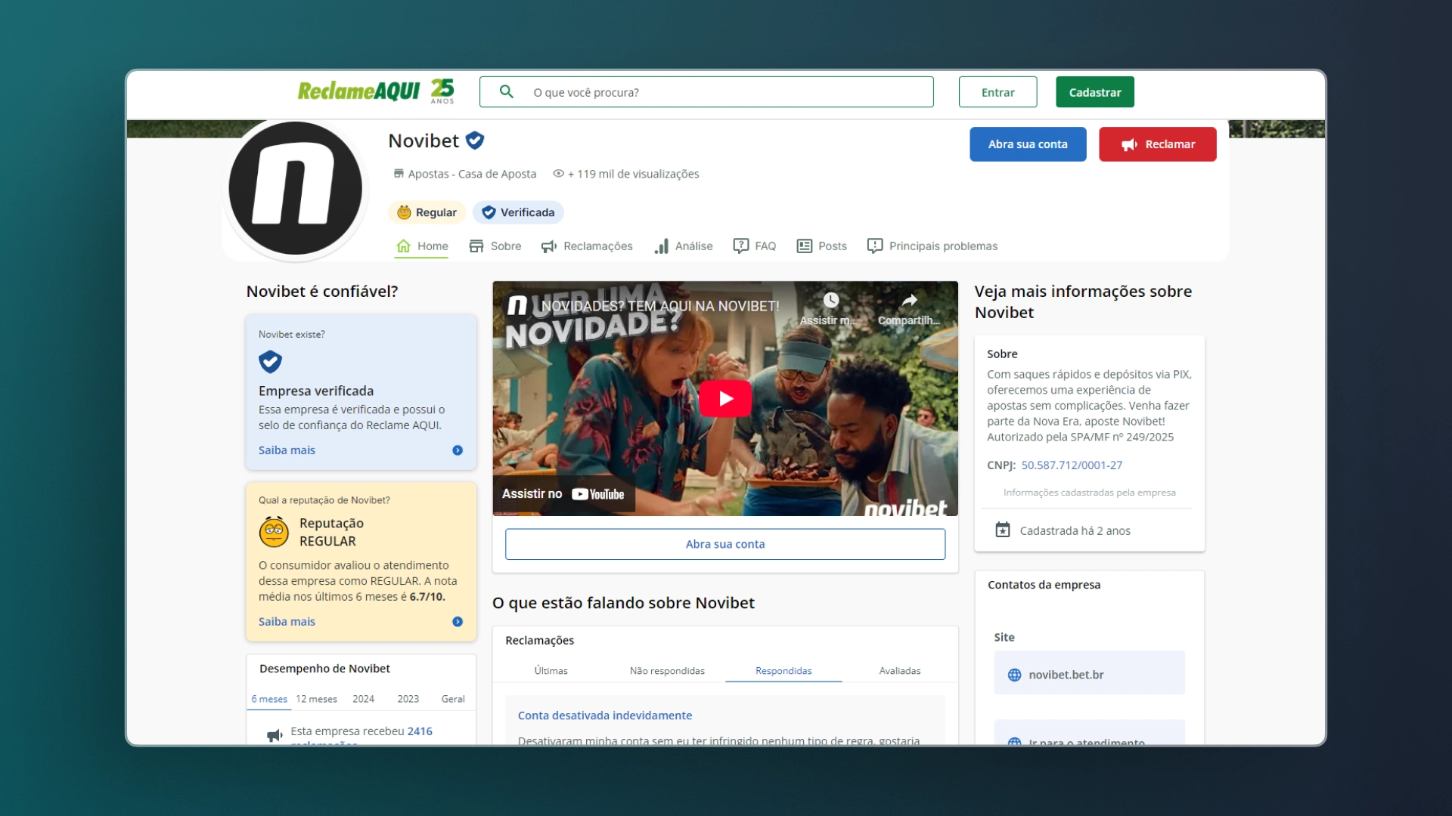
Task: Open Principais problemas via speech bubble icon
Action: [875, 246]
